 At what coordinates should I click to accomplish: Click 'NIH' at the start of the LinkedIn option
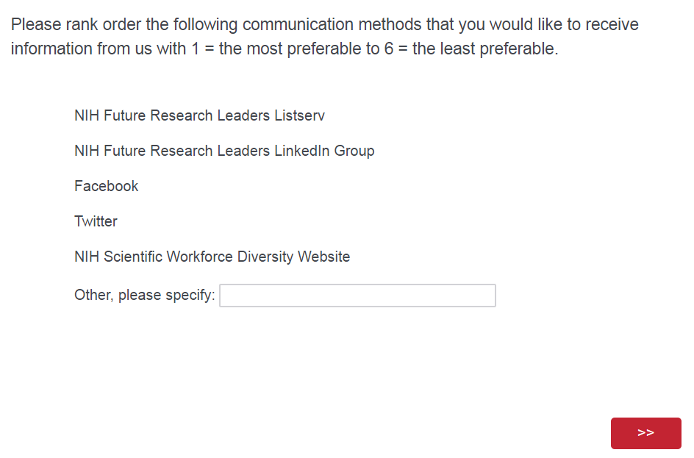tap(87, 151)
